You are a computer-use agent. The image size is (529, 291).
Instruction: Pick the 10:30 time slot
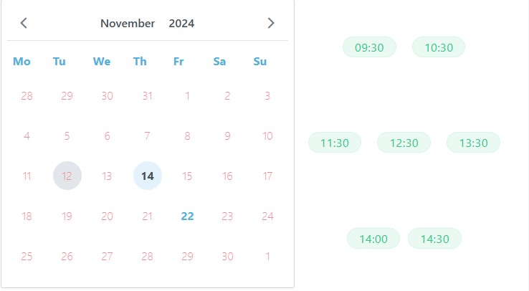click(x=439, y=47)
